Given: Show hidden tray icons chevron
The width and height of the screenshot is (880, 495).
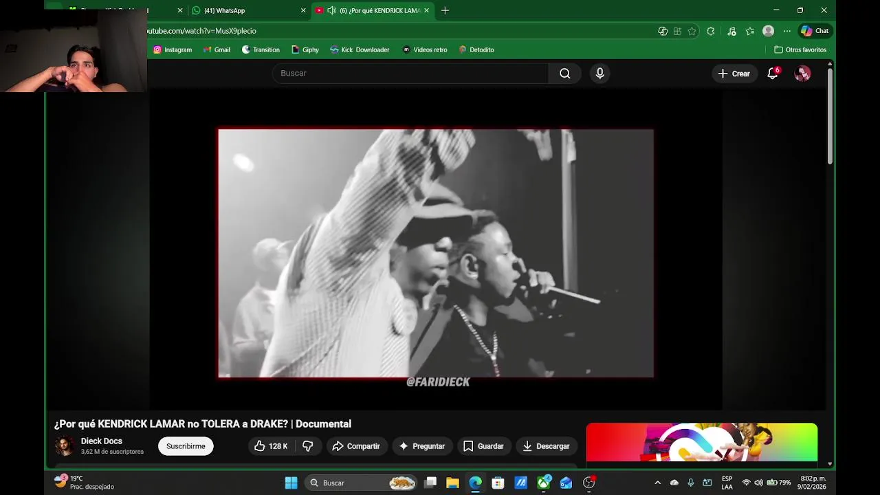Looking at the screenshot, I should tap(657, 483).
